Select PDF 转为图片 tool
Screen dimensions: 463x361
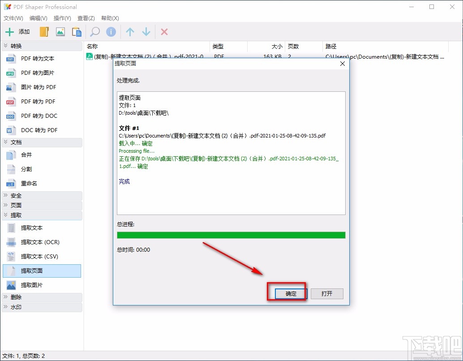[42, 73]
